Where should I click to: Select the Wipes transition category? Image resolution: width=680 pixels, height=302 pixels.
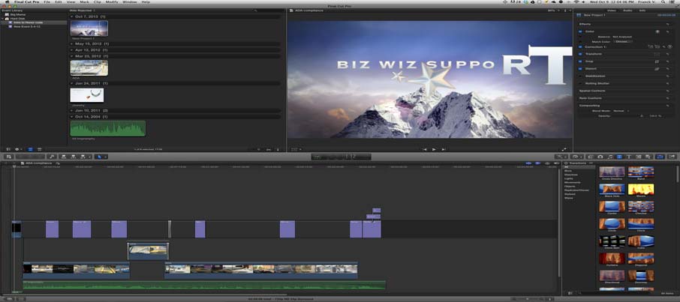click(x=569, y=198)
